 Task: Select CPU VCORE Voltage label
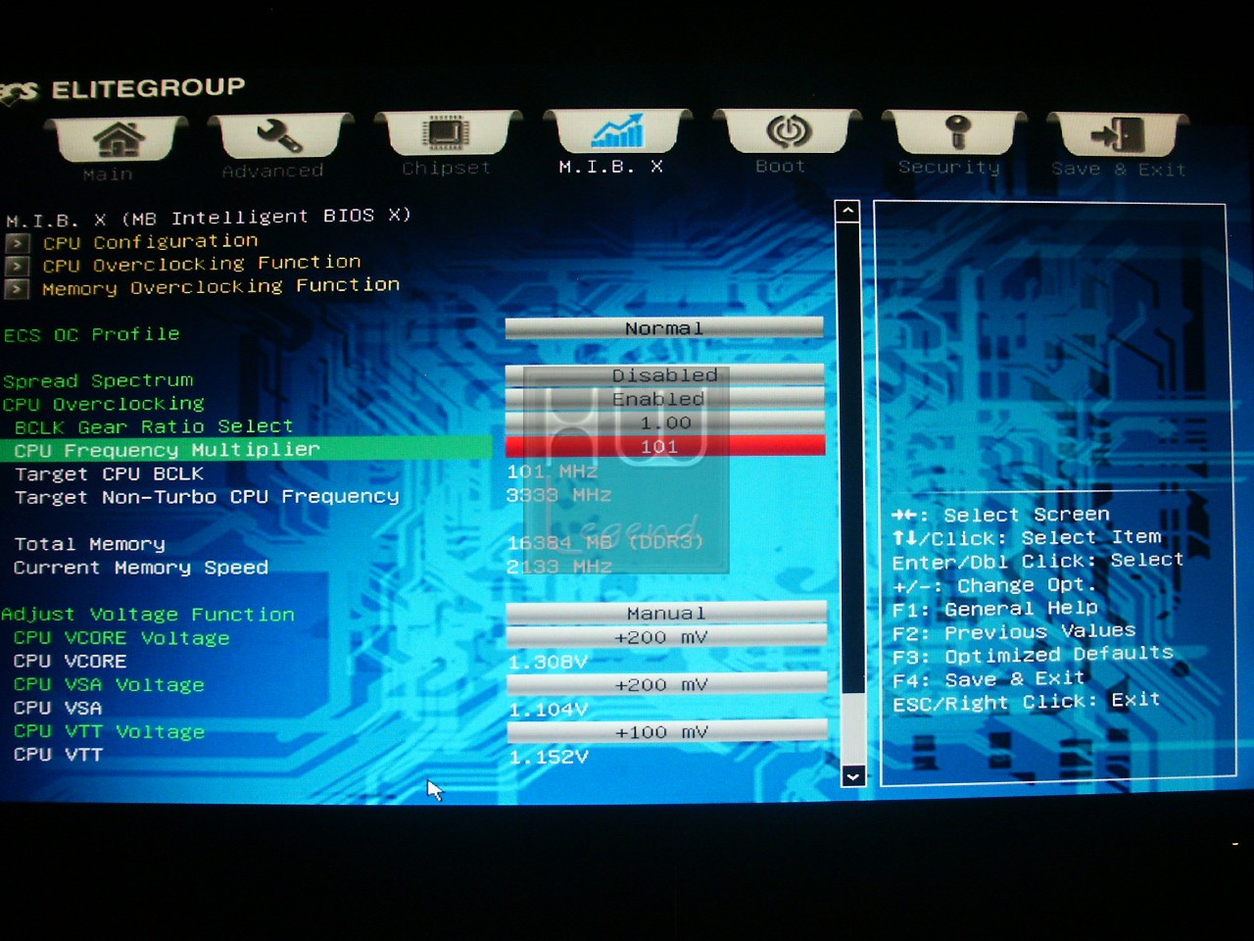(121, 638)
